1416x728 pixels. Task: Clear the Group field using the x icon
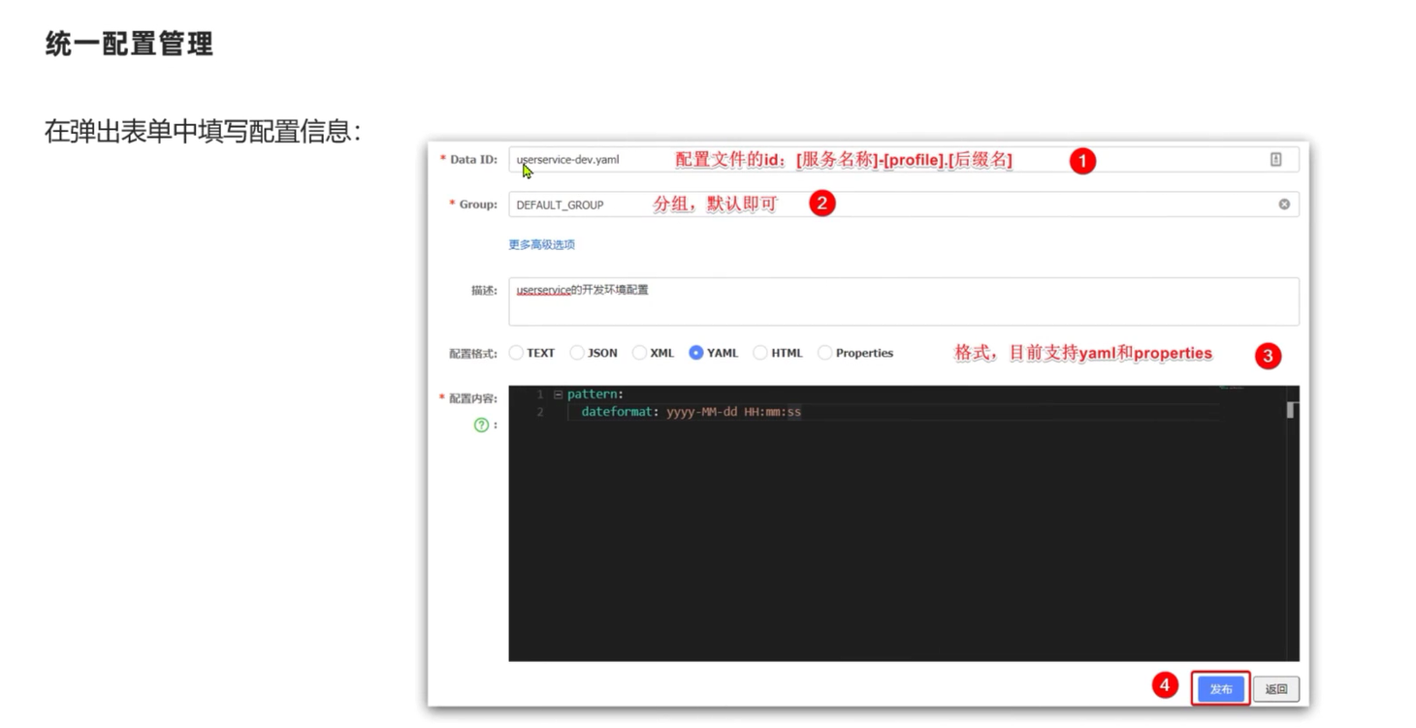point(1283,204)
